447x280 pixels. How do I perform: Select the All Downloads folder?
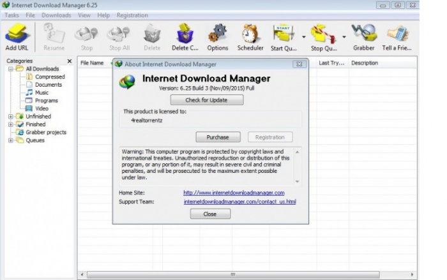[42, 69]
